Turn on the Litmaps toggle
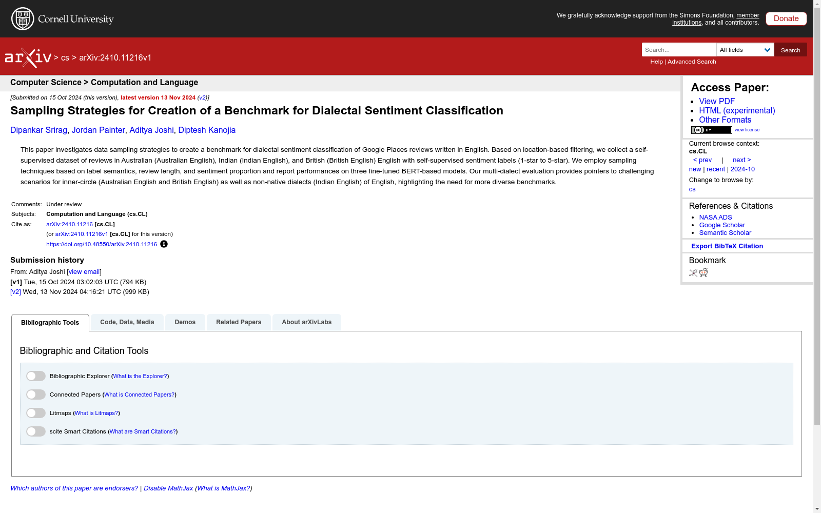 (x=36, y=413)
